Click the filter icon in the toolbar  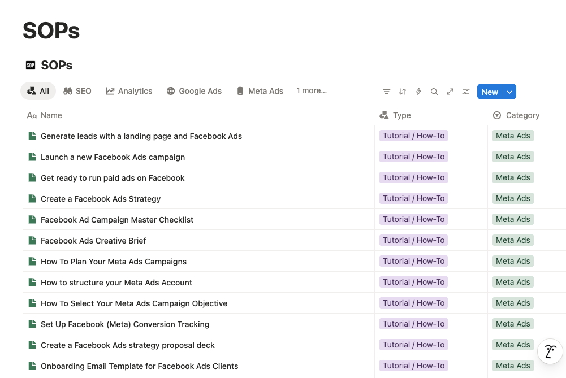387,92
